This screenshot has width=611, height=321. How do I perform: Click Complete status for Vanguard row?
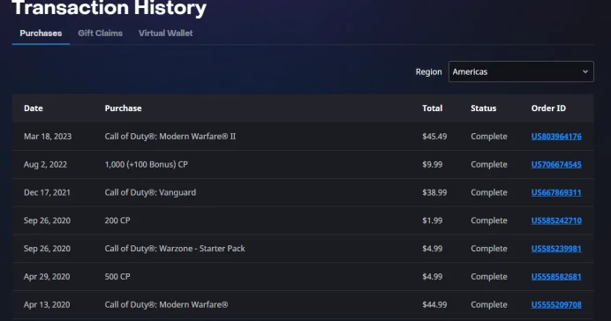click(488, 192)
